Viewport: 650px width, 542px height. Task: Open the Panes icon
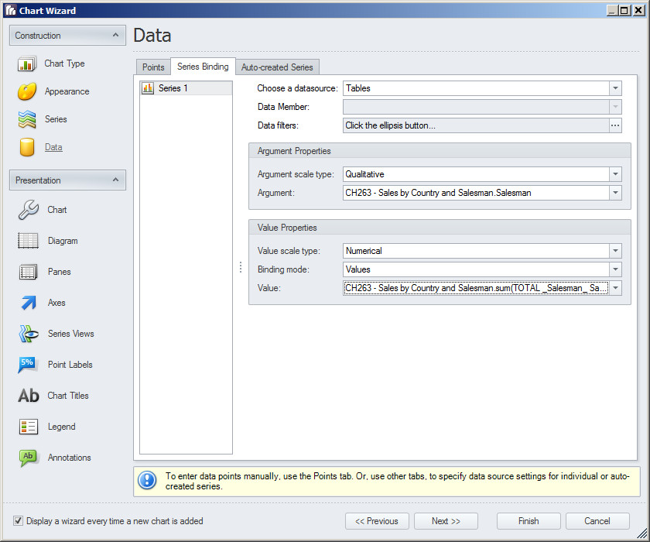tap(28, 272)
